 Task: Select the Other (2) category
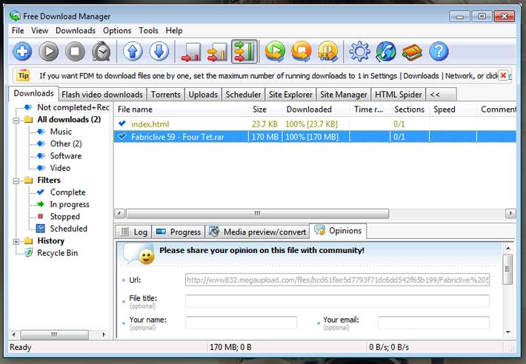(x=66, y=144)
